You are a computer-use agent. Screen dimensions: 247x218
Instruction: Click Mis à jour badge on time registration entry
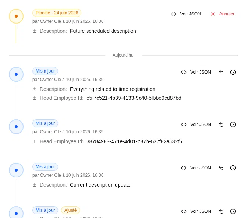(x=45, y=71)
